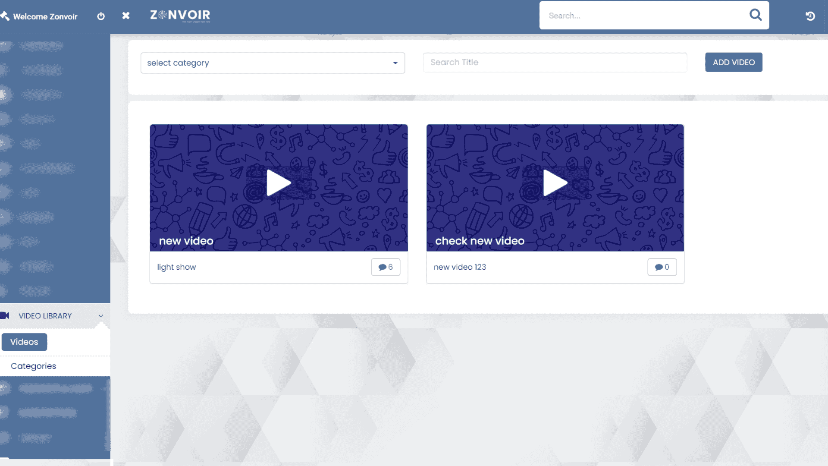Click the history refresh icon at top right

810,16
